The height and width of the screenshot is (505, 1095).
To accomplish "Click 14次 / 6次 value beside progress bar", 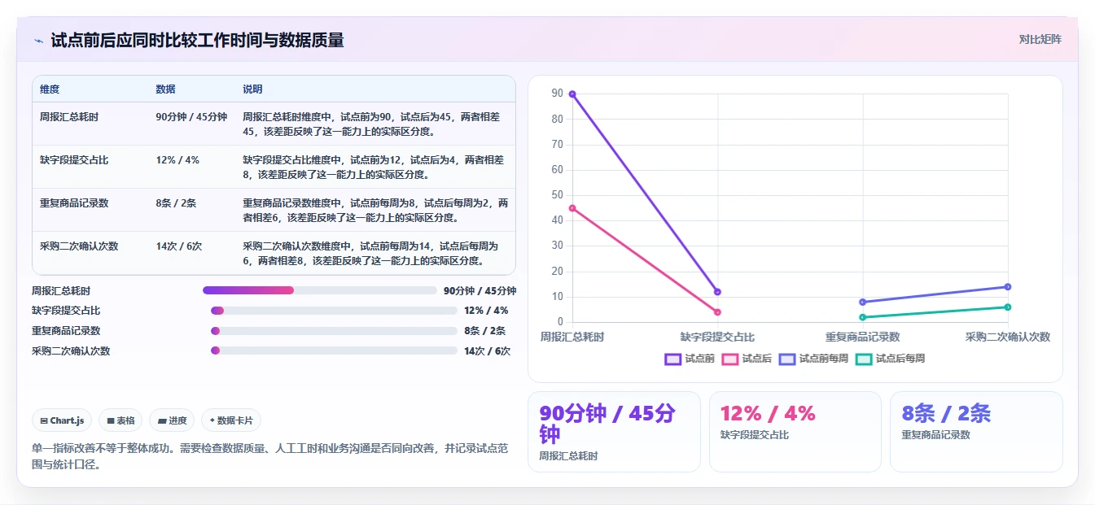I will 487,351.
